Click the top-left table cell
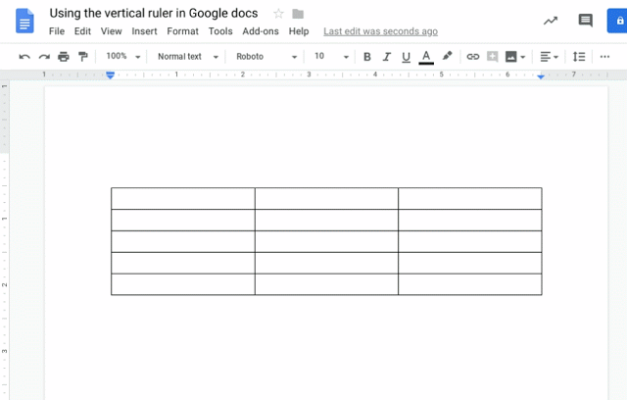The image size is (627, 400). pyautogui.click(x=182, y=198)
